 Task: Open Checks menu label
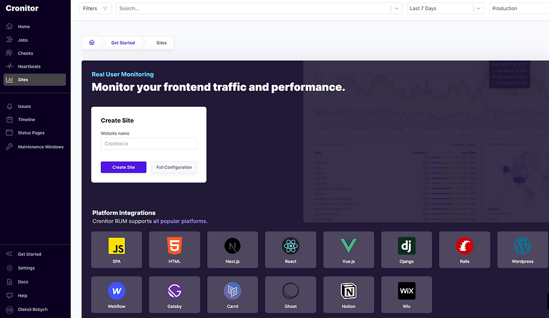(26, 53)
